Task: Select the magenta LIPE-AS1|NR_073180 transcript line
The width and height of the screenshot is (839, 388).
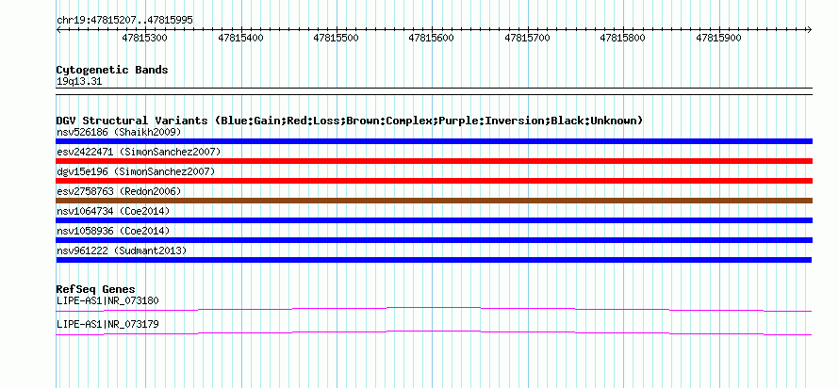Action: (434, 310)
